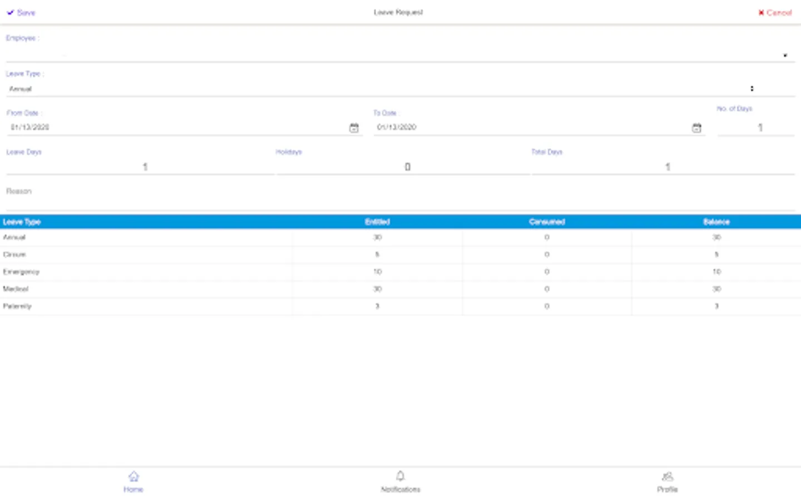Focus the Holidays field
The height and width of the screenshot is (500, 801).
point(403,167)
